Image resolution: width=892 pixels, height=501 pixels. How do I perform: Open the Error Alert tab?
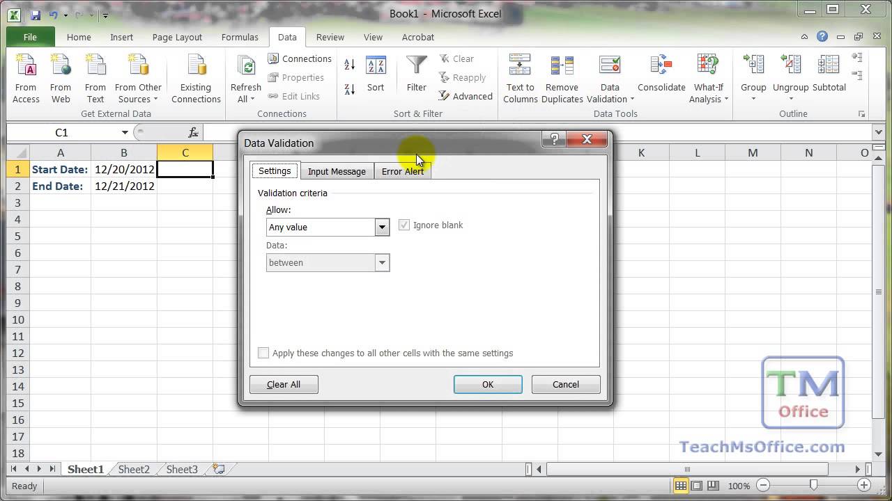point(403,171)
